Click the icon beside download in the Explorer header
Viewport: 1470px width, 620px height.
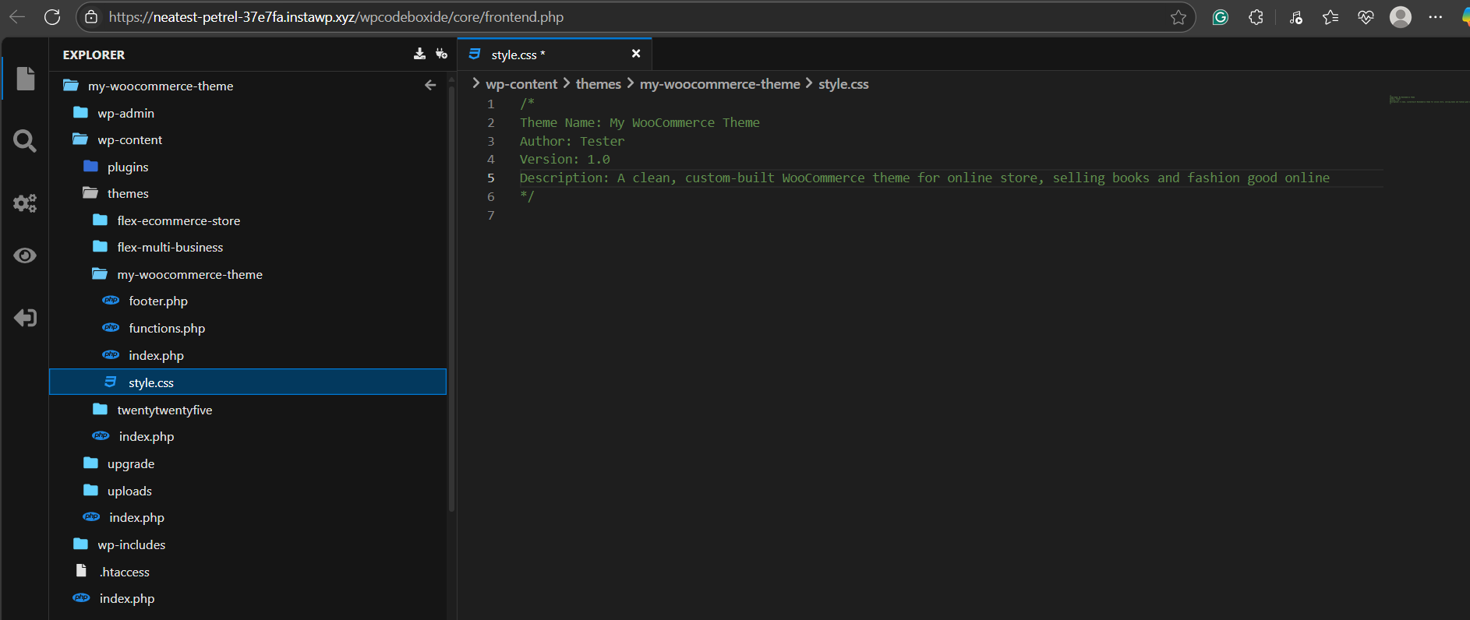441,54
